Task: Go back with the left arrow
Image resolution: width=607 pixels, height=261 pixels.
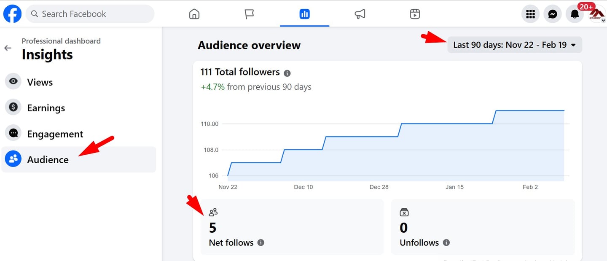Action: tap(8, 48)
